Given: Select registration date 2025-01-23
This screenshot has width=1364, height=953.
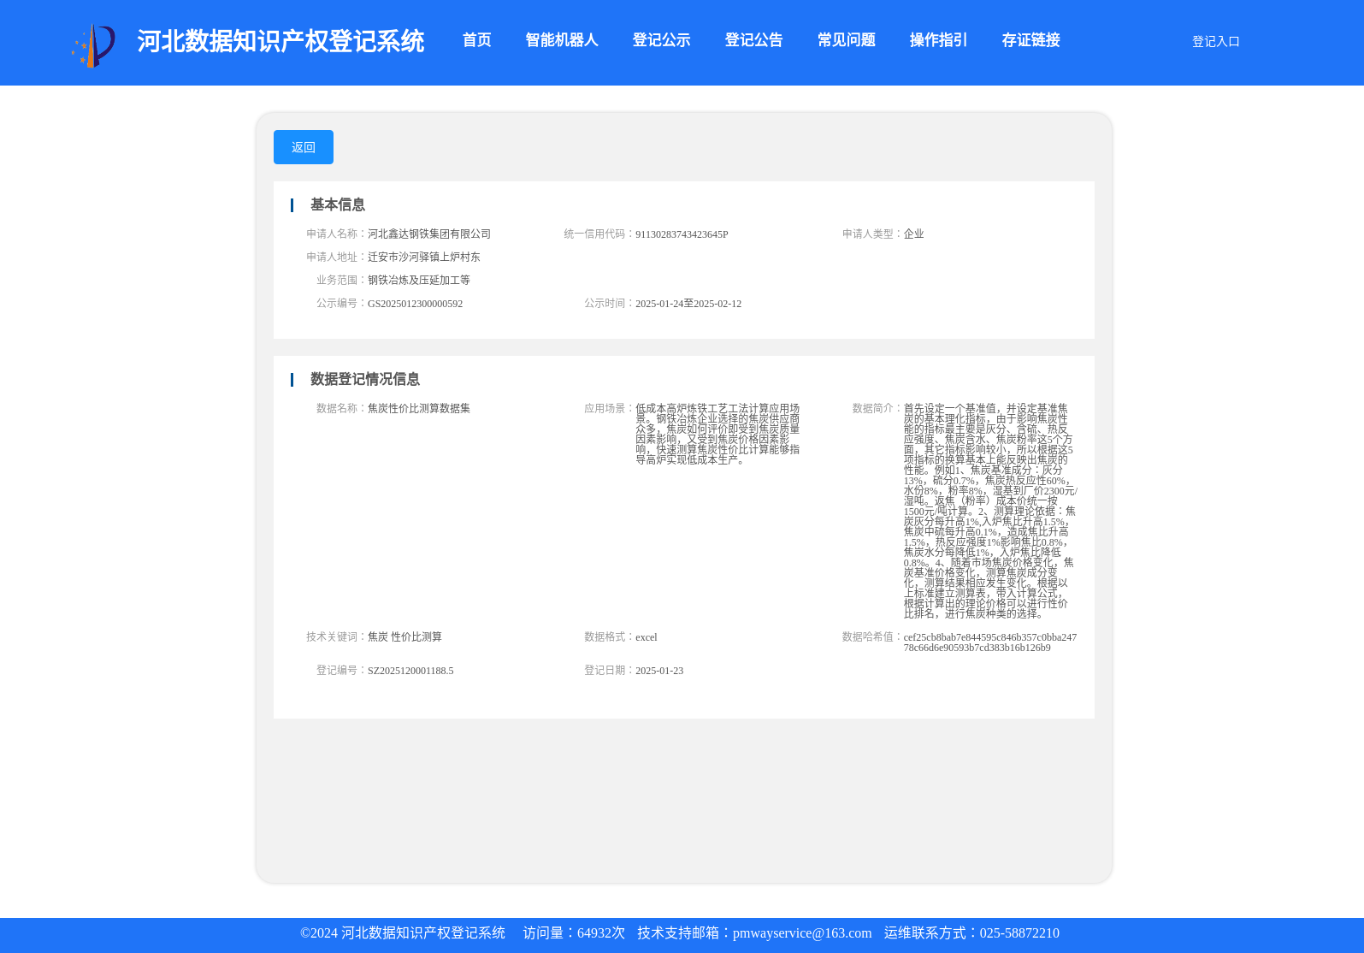Looking at the screenshot, I should pos(659,671).
